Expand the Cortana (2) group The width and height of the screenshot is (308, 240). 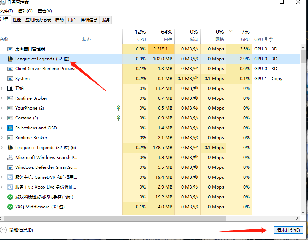tap(2, 118)
